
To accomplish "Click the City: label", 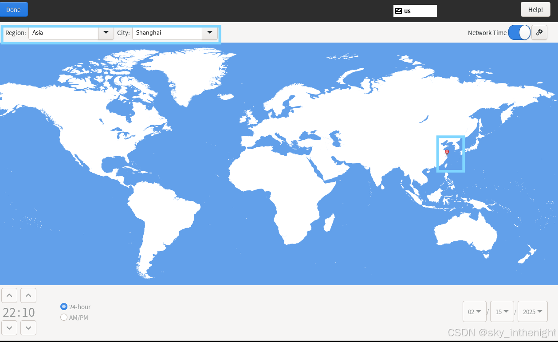I will point(123,33).
